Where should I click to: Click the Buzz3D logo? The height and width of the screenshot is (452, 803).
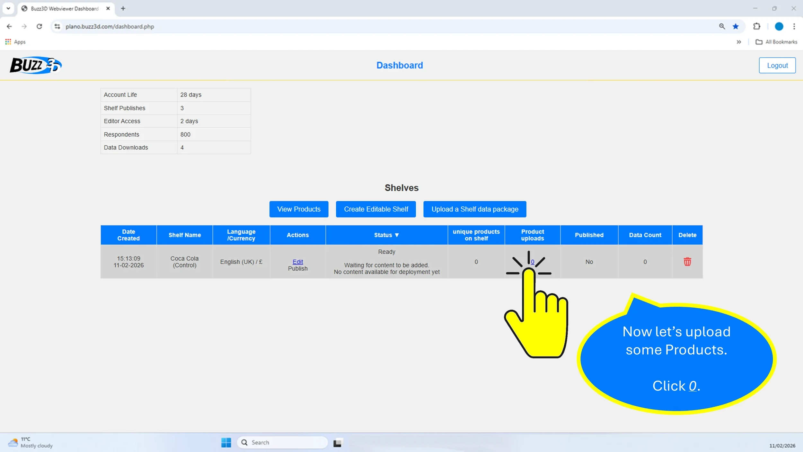tap(36, 65)
